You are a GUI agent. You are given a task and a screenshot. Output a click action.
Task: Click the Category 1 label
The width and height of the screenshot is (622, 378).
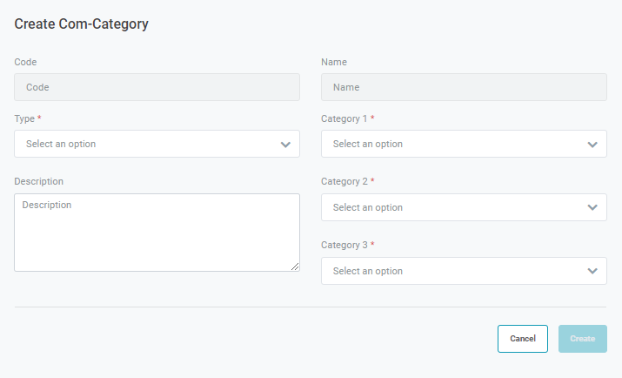tap(344, 118)
